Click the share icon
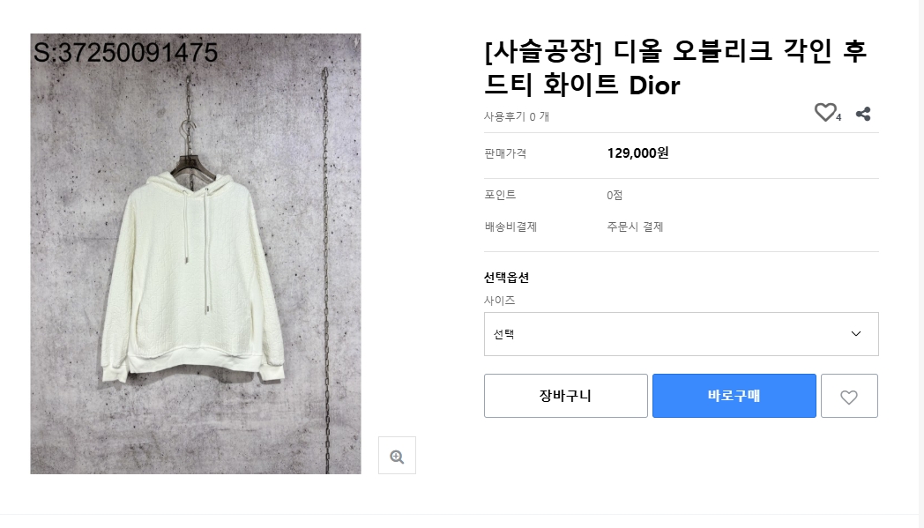The width and height of the screenshot is (924, 528). point(863,114)
